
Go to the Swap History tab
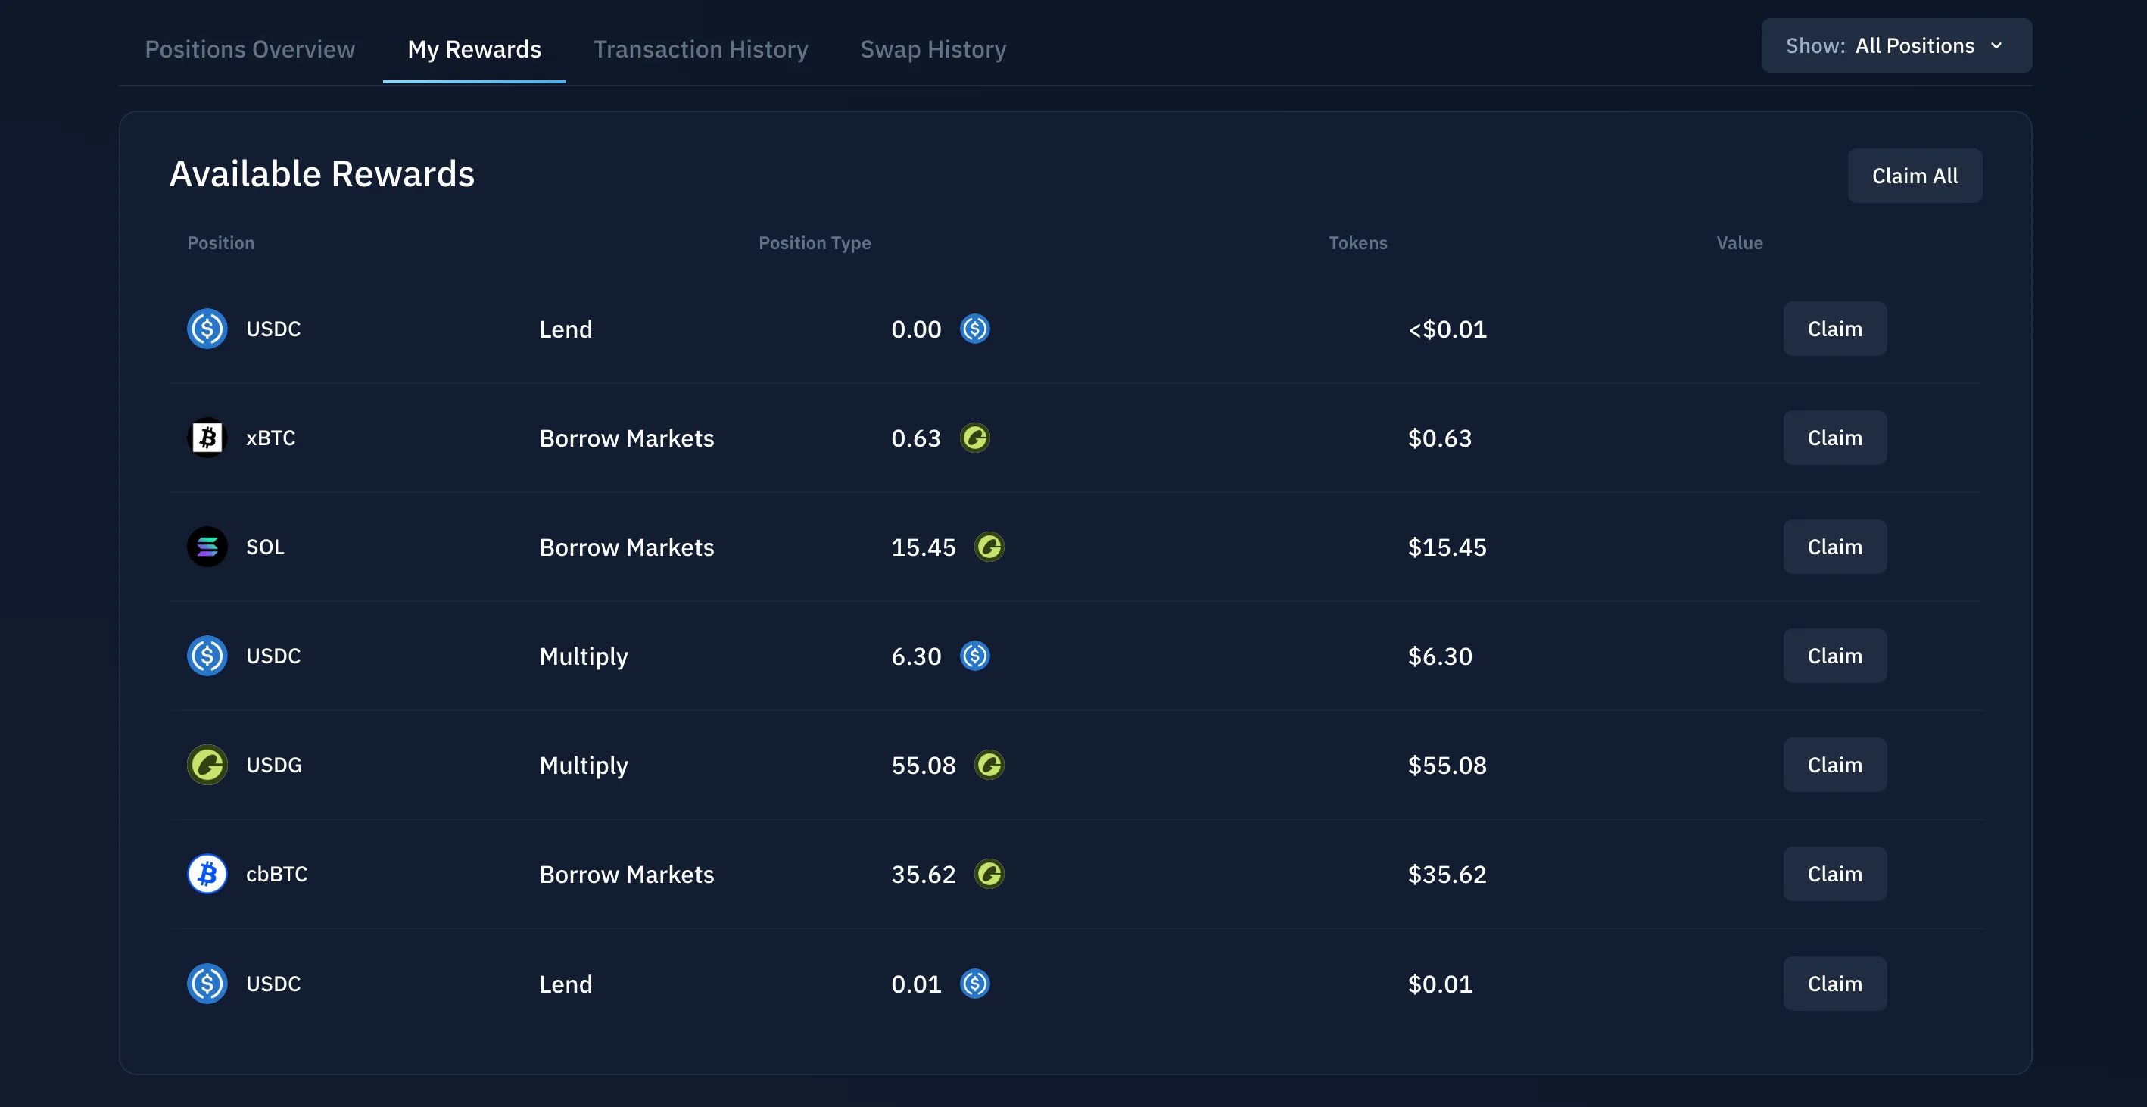tap(933, 49)
